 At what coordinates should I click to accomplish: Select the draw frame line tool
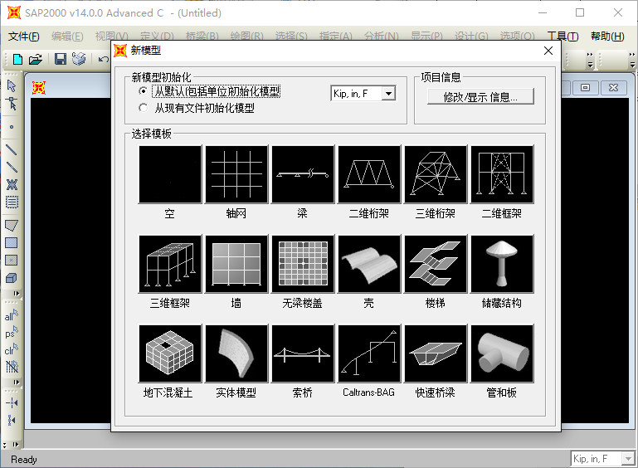coord(12,149)
